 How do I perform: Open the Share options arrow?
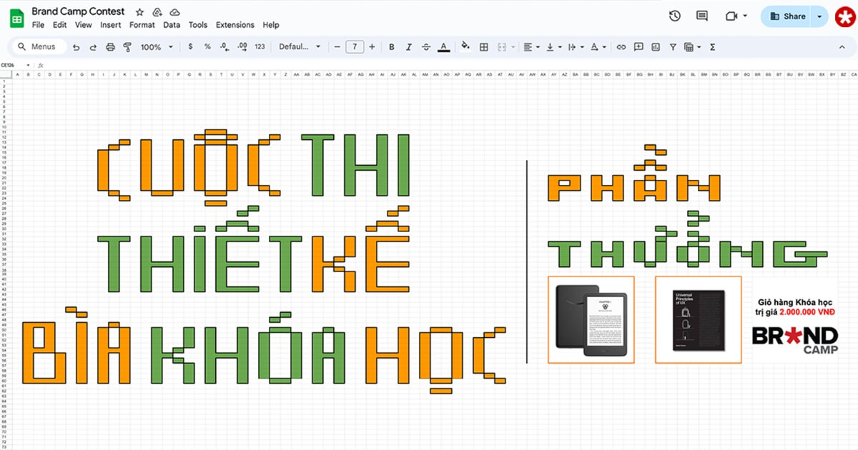click(819, 16)
